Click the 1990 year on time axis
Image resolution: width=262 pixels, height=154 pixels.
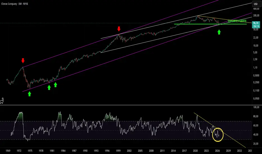(85, 151)
